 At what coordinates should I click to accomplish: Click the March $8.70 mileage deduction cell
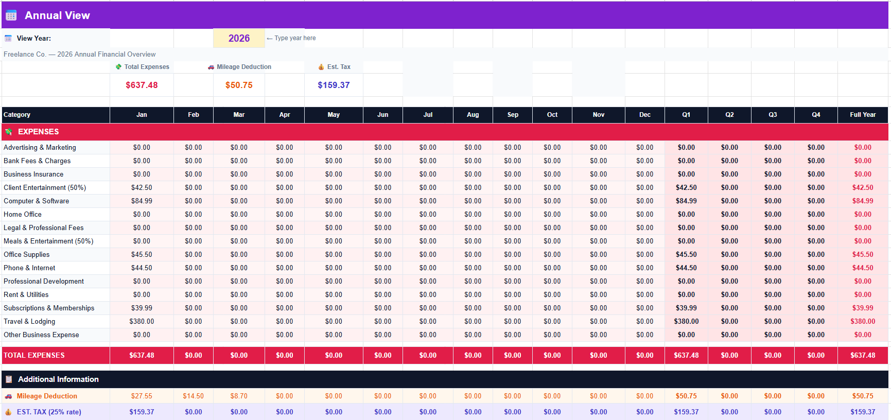tap(239, 396)
